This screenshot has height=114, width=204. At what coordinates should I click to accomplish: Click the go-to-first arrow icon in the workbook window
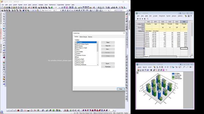(138, 19)
